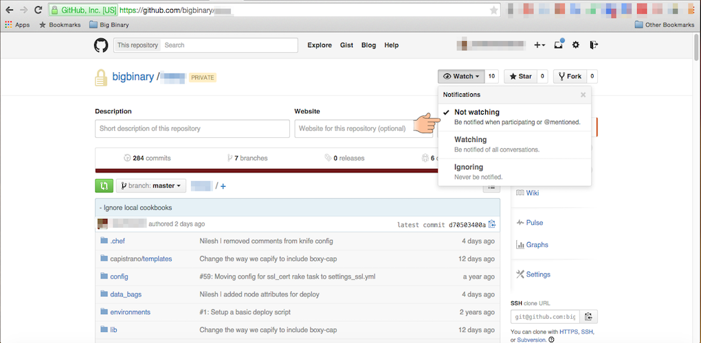
Task: Open the create new plus dropdown
Action: coord(539,45)
